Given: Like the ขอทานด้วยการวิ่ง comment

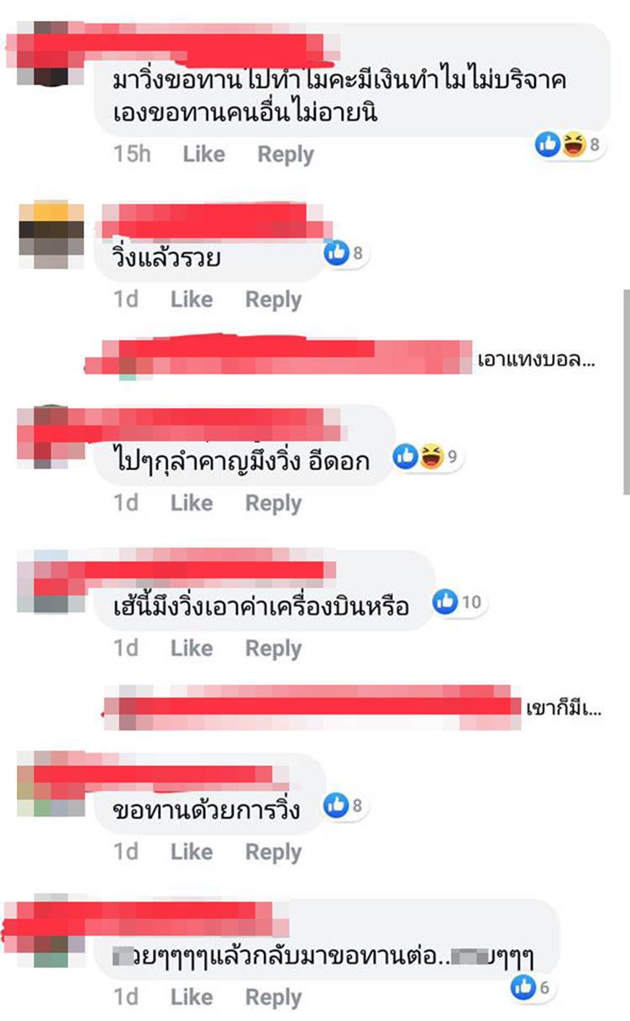Looking at the screenshot, I should click(192, 851).
